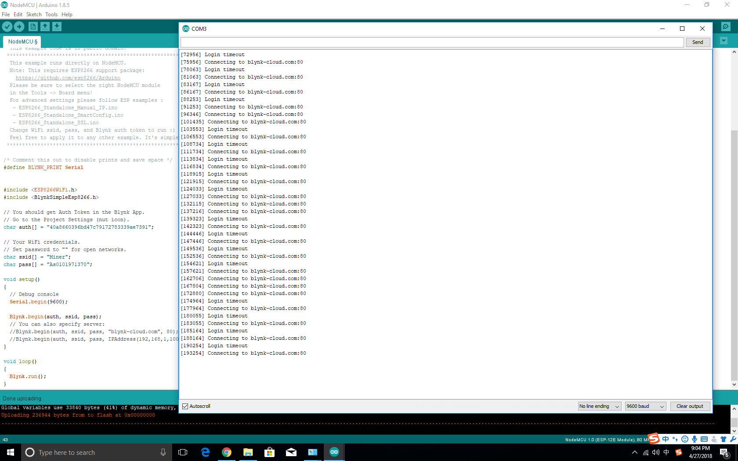The image size is (738, 461).
Task: Open the 9600 baud rate dropdown
Action: (646, 406)
